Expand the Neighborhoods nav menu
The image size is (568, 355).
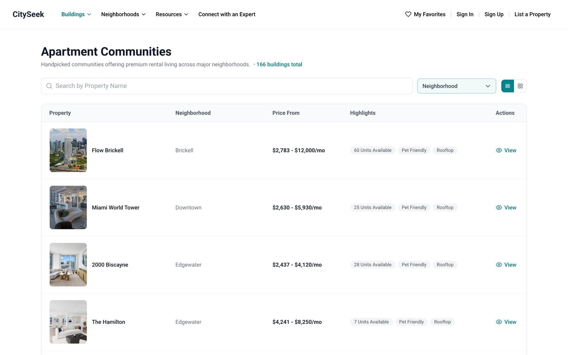tap(123, 14)
